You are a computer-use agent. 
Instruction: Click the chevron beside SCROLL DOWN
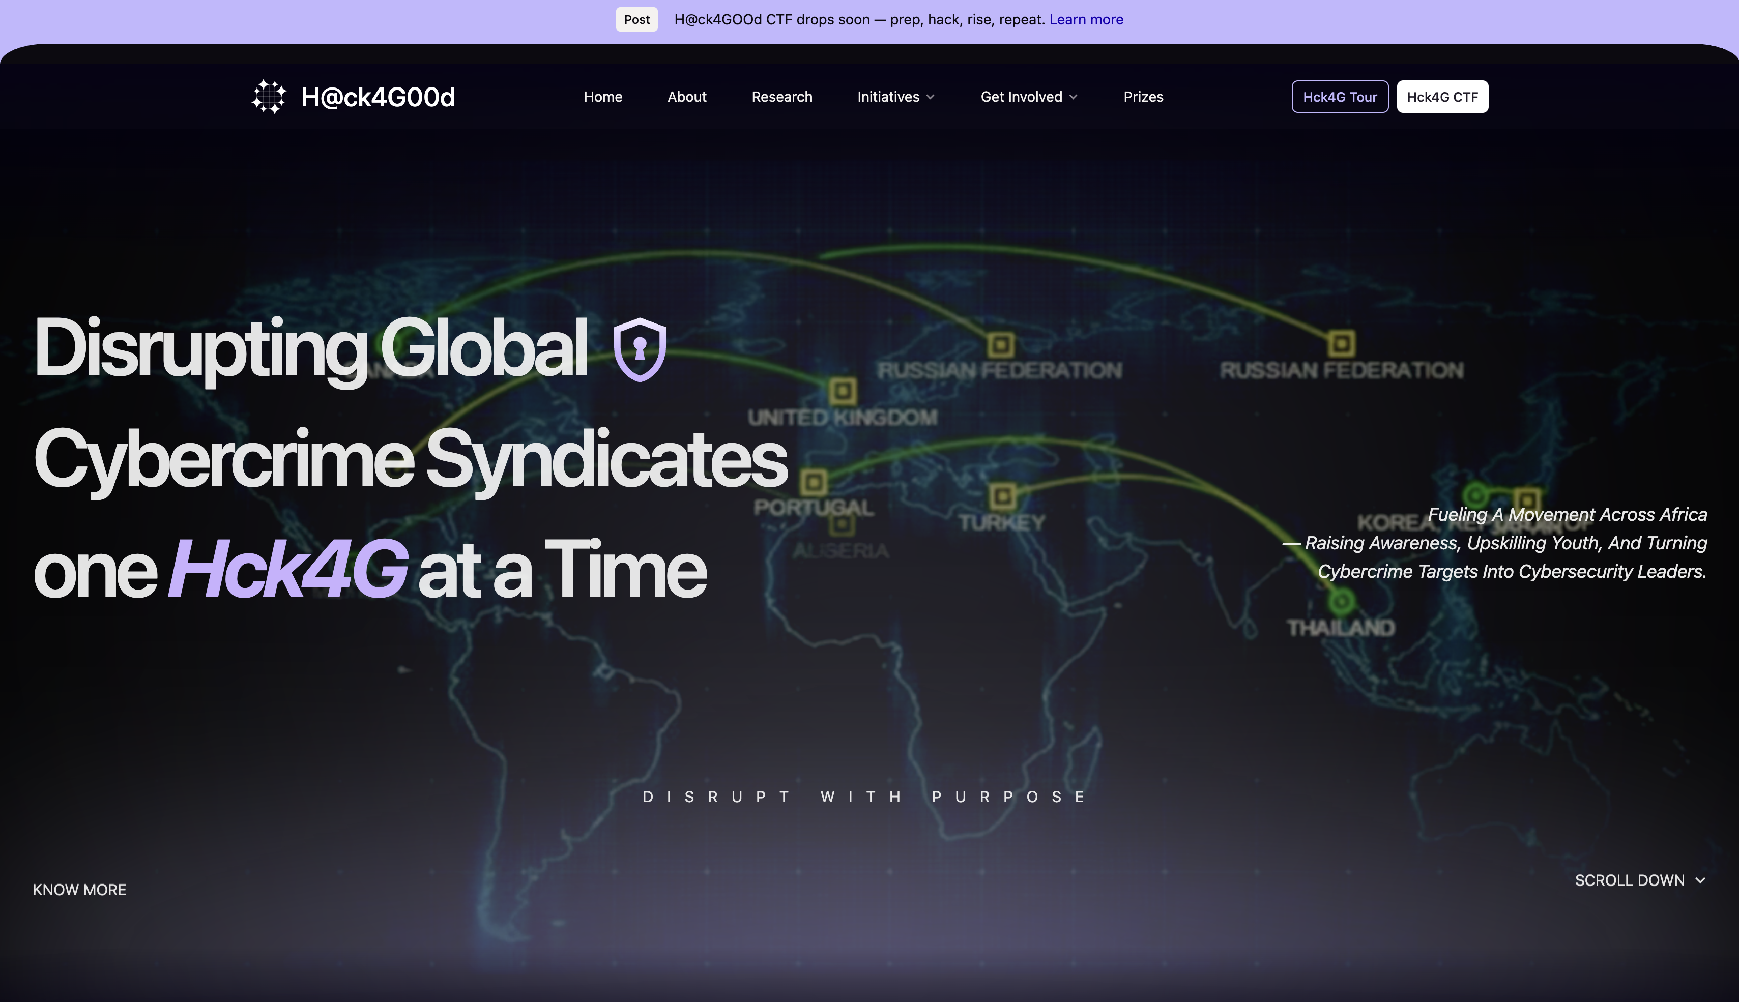click(x=1700, y=881)
